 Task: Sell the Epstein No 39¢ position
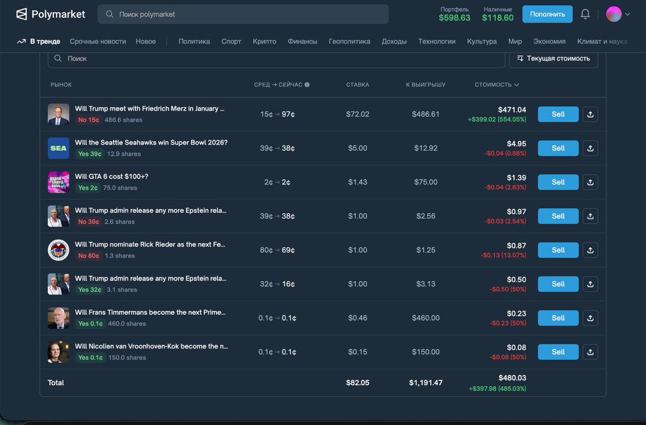558,216
